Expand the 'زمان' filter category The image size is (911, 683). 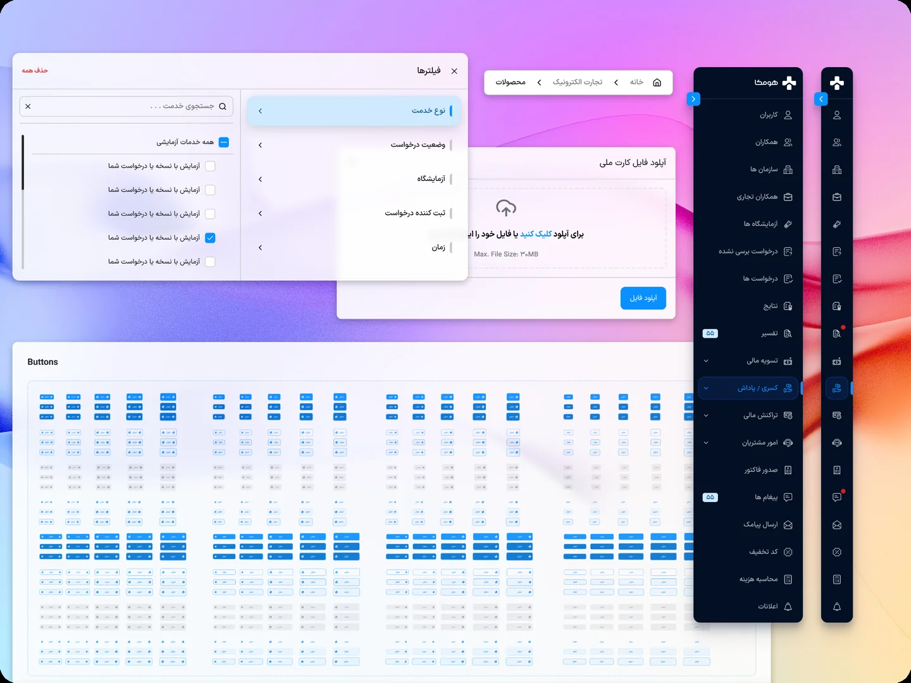(354, 247)
